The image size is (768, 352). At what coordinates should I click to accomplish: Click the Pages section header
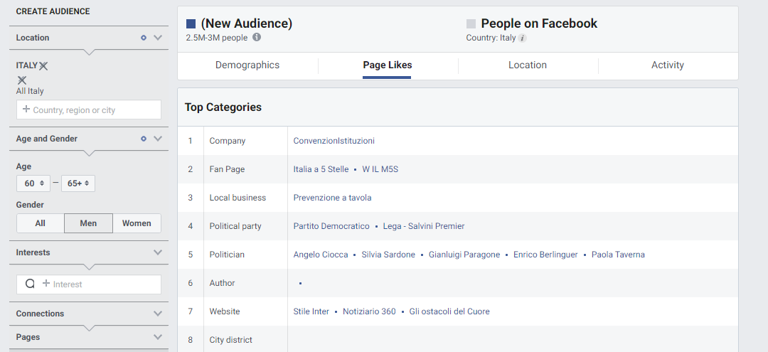click(89, 337)
